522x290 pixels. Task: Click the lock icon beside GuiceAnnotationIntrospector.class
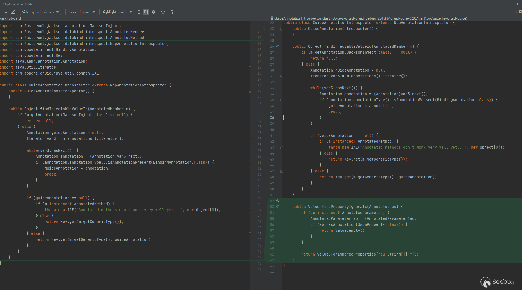[x=272, y=18]
